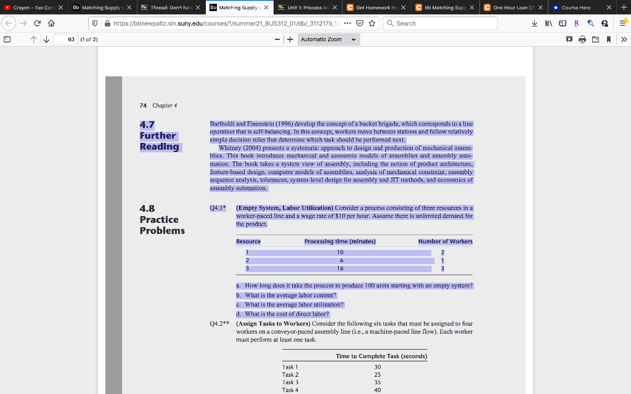Download the PDF file

pos(596,39)
